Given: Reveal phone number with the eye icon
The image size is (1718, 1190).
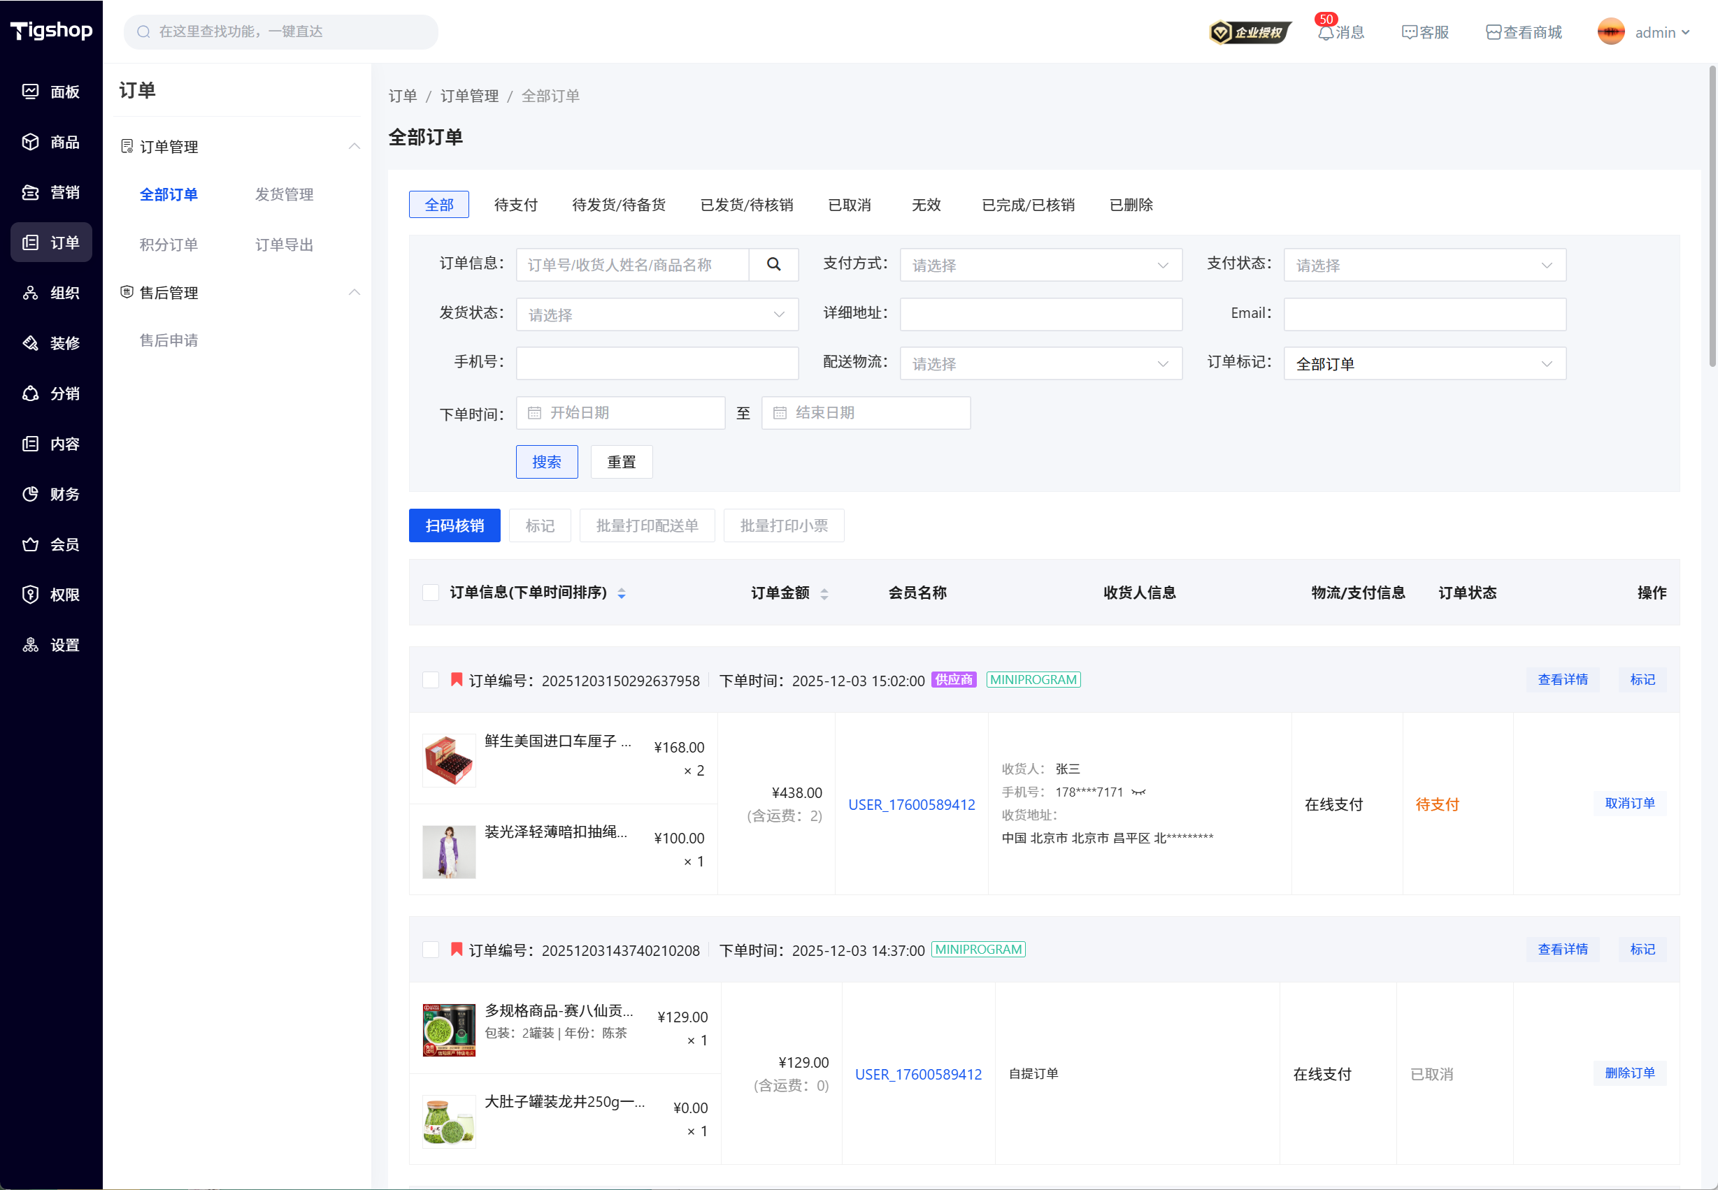Looking at the screenshot, I should (1138, 792).
